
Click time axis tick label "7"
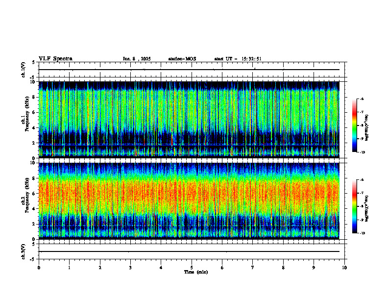(253, 268)
